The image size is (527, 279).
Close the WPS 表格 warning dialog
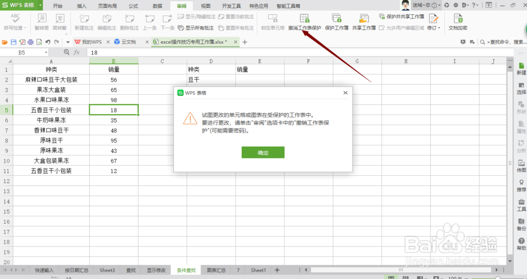pos(345,93)
